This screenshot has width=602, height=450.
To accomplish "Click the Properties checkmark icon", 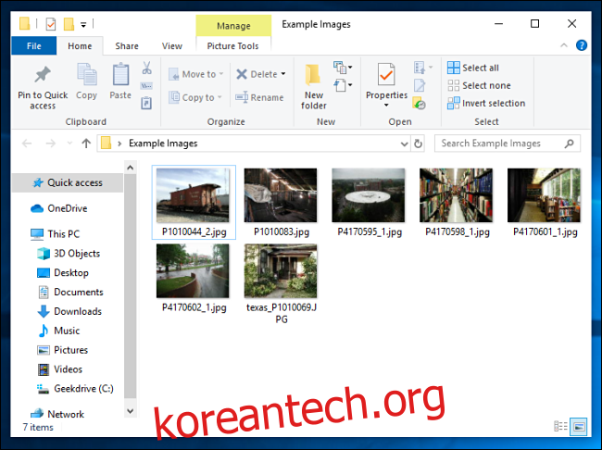I will coord(386,76).
